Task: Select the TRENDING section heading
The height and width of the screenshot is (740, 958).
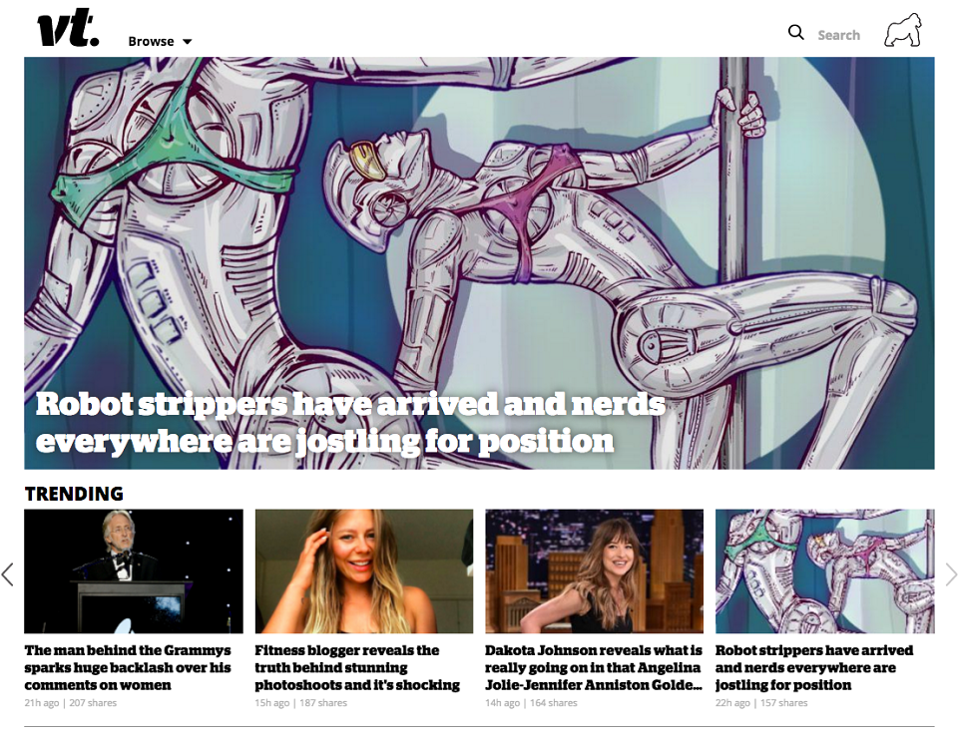Action: click(x=74, y=494)
